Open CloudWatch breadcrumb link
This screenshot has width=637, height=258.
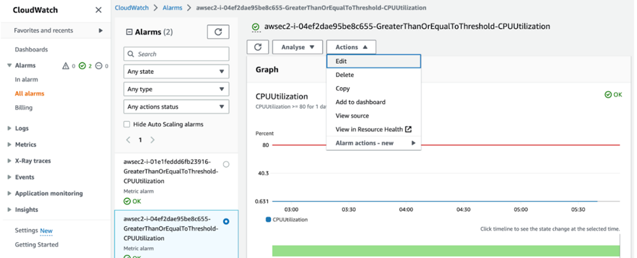(132, 7)
